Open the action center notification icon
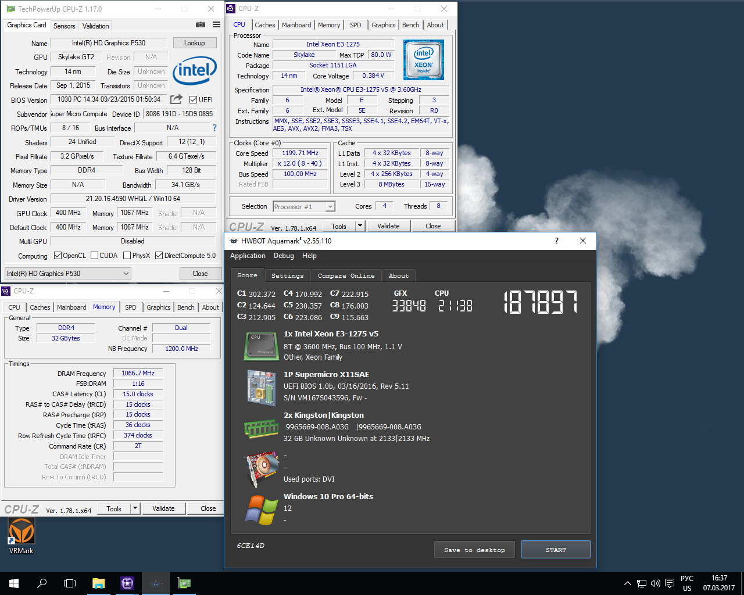744x595 pixels. 670,583
